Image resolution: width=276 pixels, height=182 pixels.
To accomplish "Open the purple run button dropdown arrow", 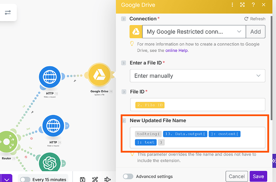I will 7,180.
